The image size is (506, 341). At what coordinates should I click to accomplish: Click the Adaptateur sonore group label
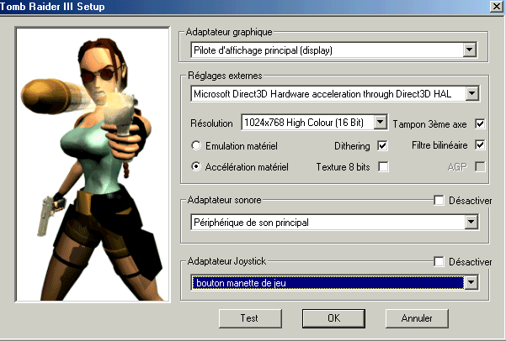point(224,200)
